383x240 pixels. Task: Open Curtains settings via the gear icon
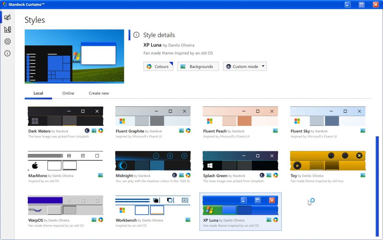(8, 41)
